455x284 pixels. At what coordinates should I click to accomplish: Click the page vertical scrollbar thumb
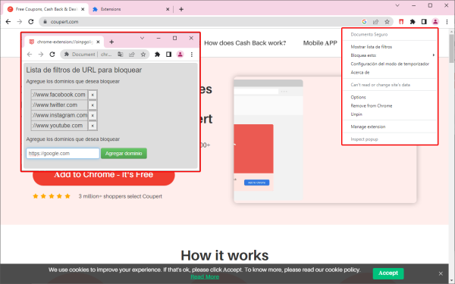pos(451,48)
